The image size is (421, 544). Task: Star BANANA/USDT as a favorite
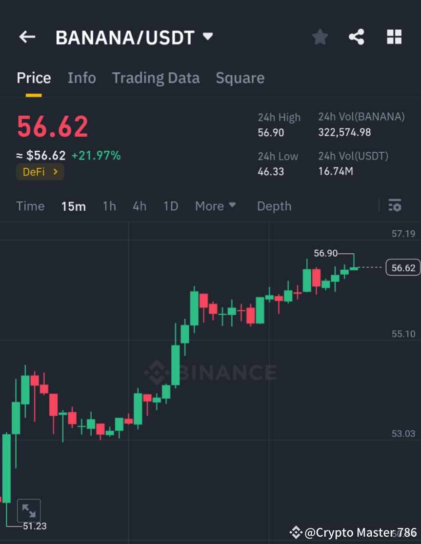coord(320,37)
